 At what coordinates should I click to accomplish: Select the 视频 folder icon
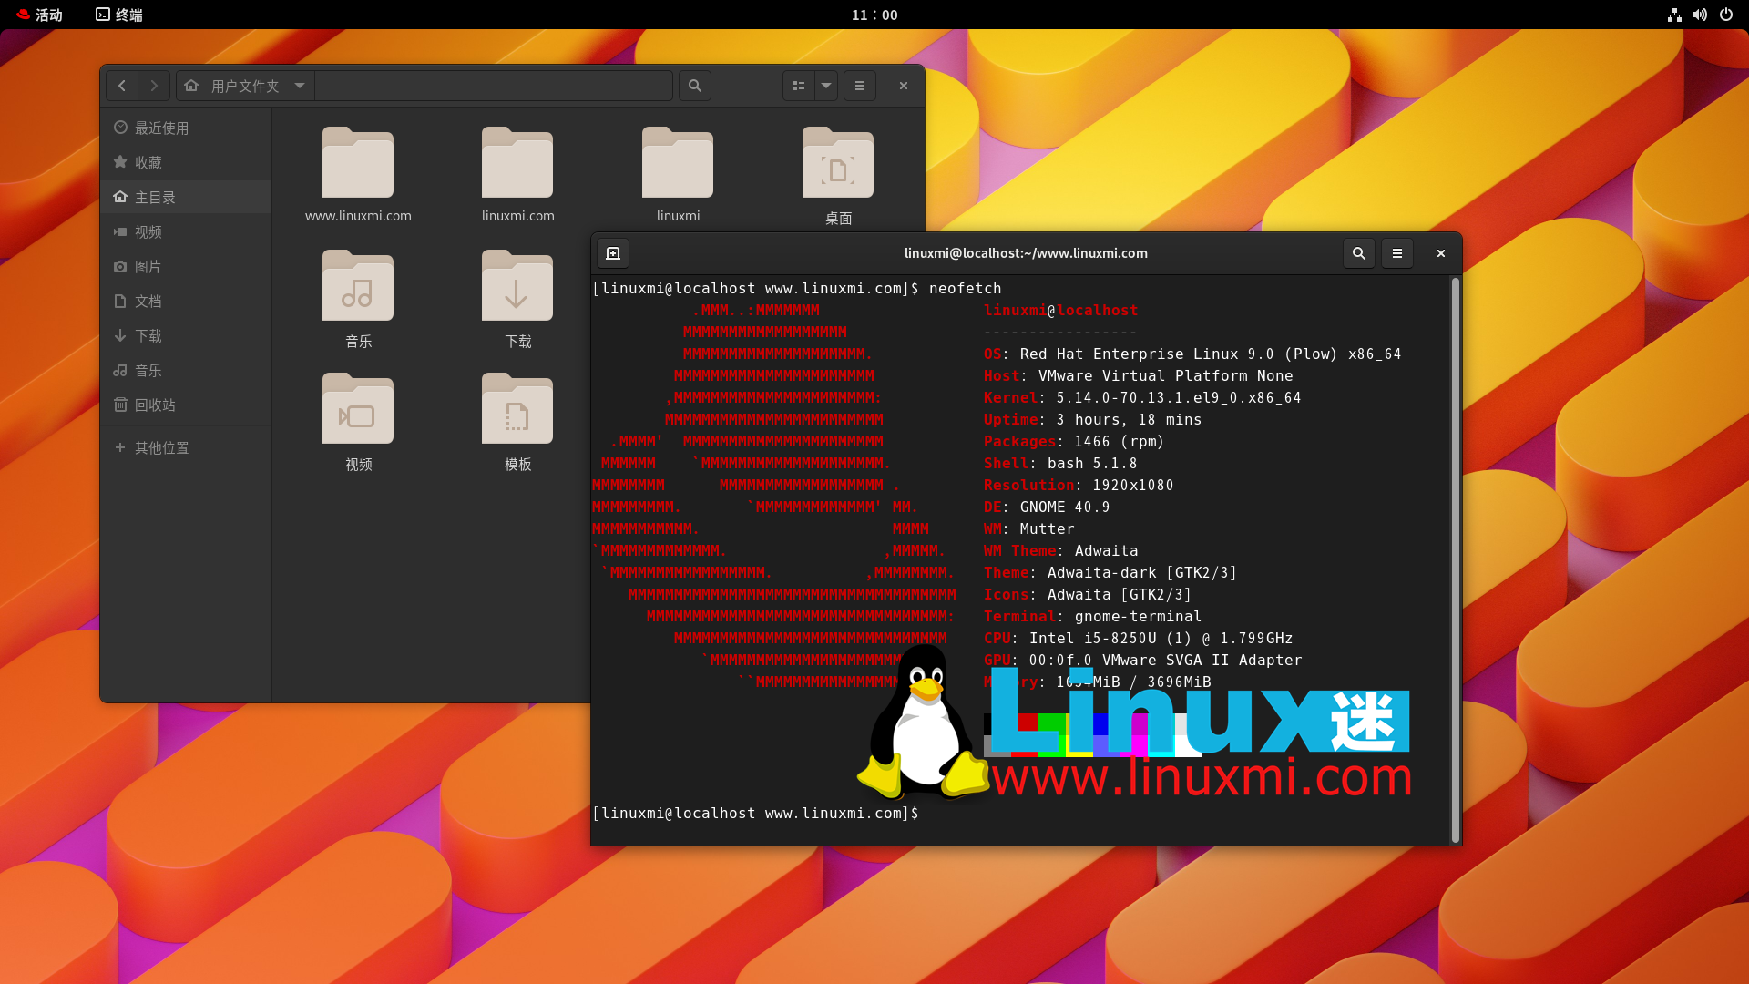358,408
